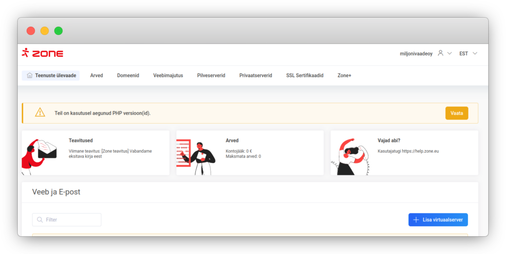Click the Lisa virtuaalserver button
This screenshot has height=254, width=506.
tap(438, 220)
